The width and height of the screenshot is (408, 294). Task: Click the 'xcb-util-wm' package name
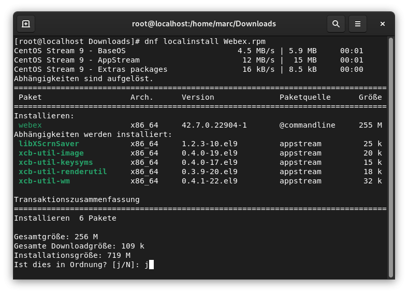[44, 181]
